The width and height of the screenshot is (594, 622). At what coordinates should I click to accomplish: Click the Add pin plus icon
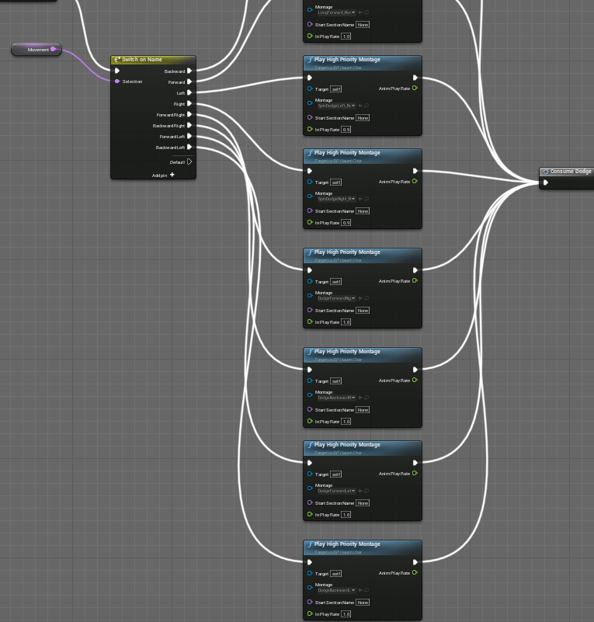(172, 175)
